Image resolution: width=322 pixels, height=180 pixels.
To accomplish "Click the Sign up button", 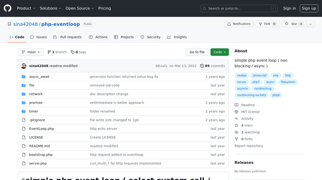I will point(309,8).
